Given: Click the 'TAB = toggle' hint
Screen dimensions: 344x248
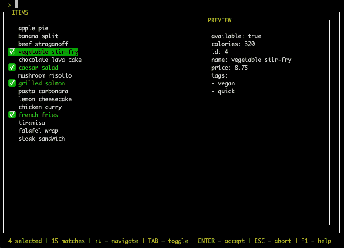Looking at the screenshot, I should (168, 241).
